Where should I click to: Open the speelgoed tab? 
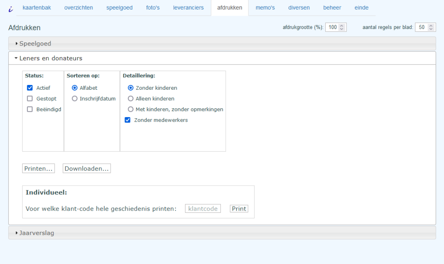coord(119,8)
